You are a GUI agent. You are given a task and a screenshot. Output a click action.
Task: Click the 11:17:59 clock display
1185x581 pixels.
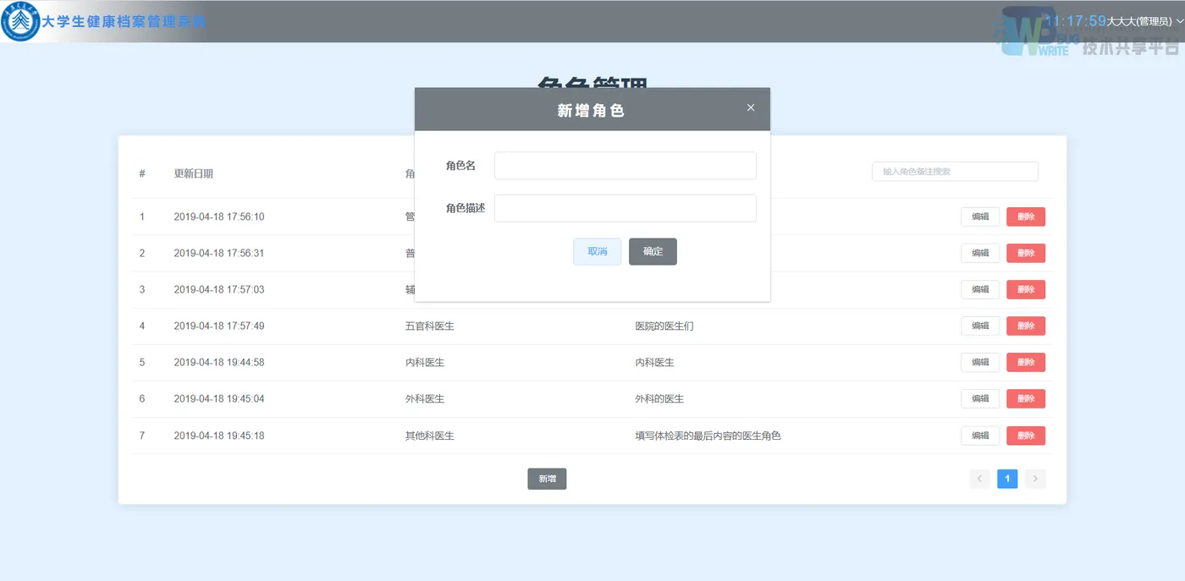tap(1076, 21)
